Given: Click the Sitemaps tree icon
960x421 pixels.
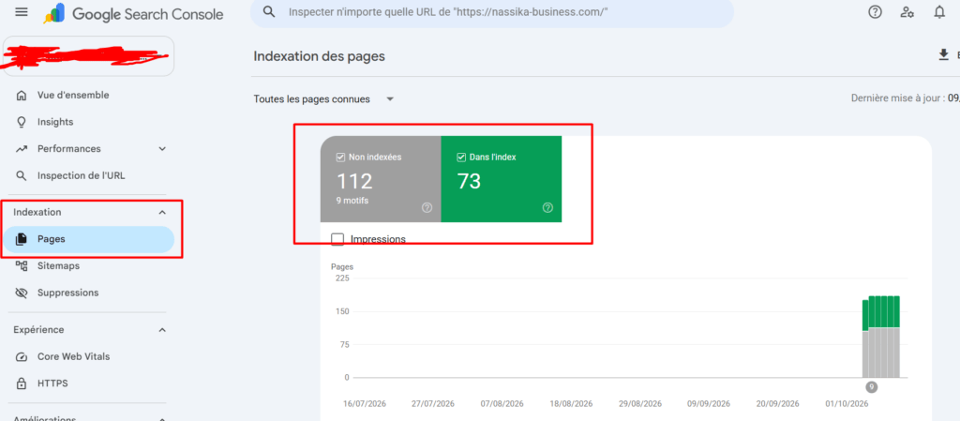Looking at the screenshot, I should pos(22,266).
